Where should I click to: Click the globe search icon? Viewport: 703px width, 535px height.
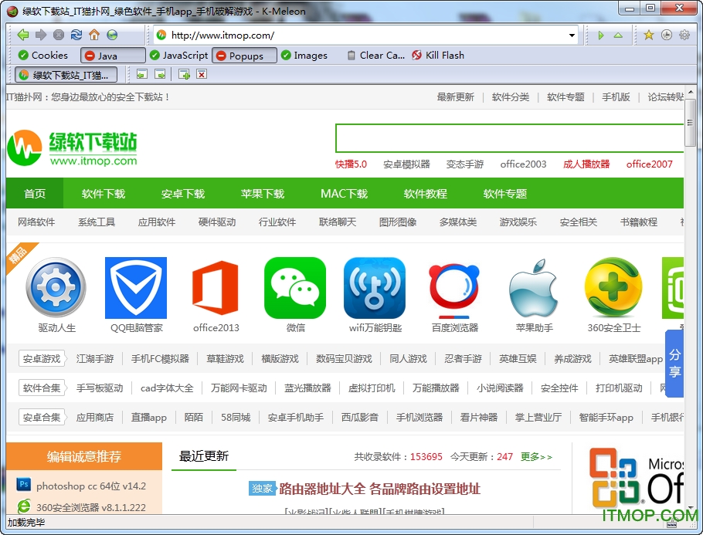tap(112, 35)
